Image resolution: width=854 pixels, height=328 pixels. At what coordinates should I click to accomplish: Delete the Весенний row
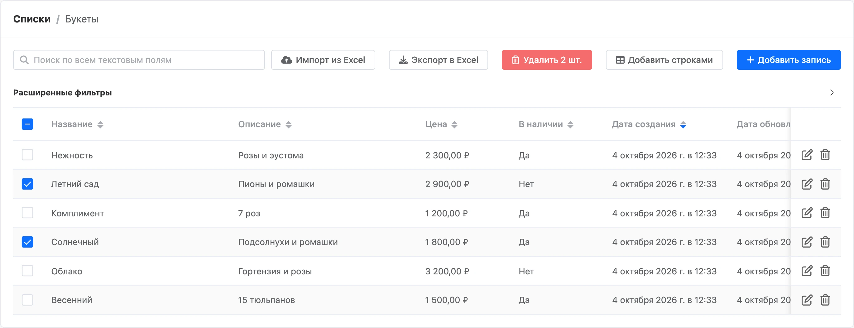[825, 300]
